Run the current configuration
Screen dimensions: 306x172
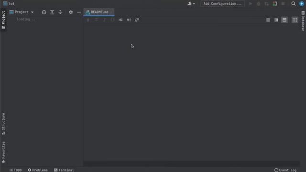(251, 4)
